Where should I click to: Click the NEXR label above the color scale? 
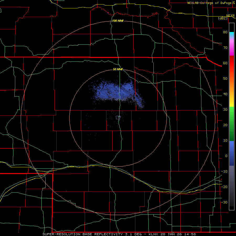(230, 15)
